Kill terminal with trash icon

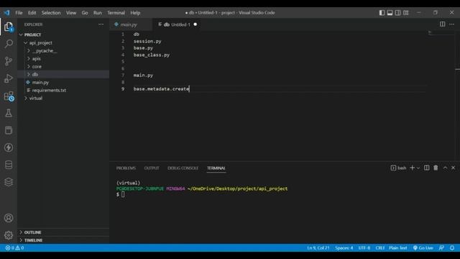(x=436, y=168)
